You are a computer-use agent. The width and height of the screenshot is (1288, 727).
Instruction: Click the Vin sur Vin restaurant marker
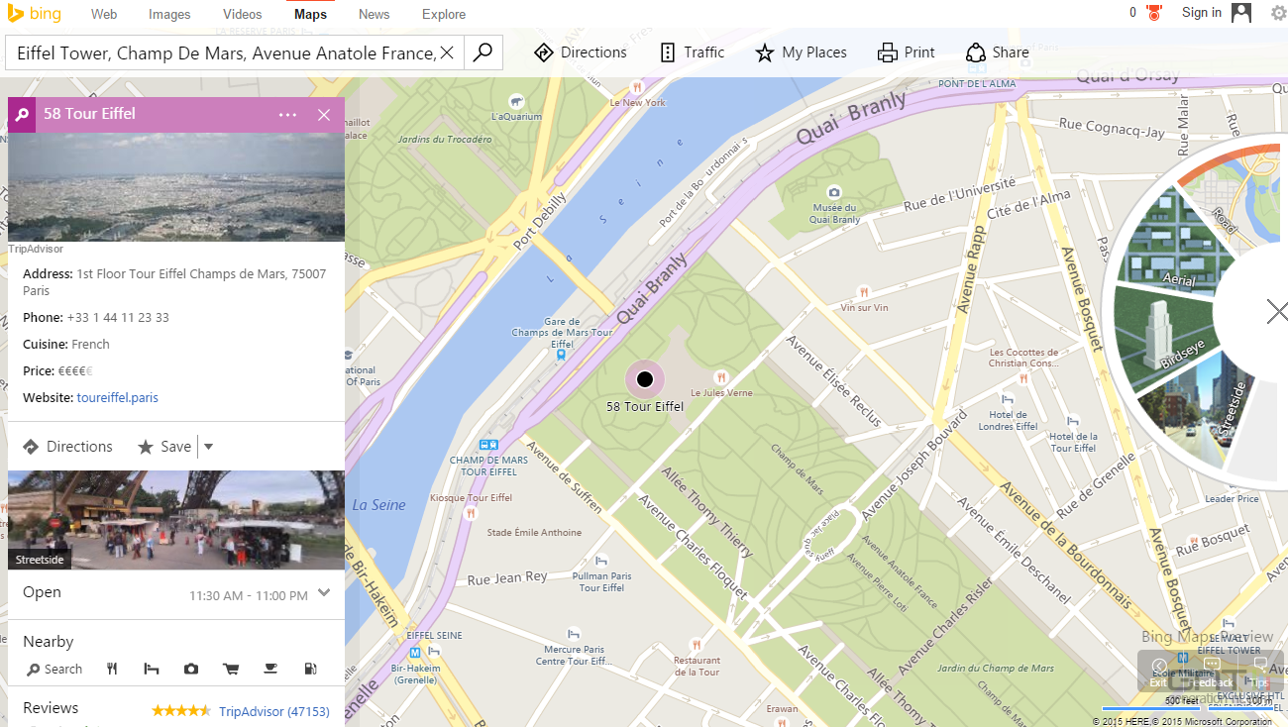(864, 292)
